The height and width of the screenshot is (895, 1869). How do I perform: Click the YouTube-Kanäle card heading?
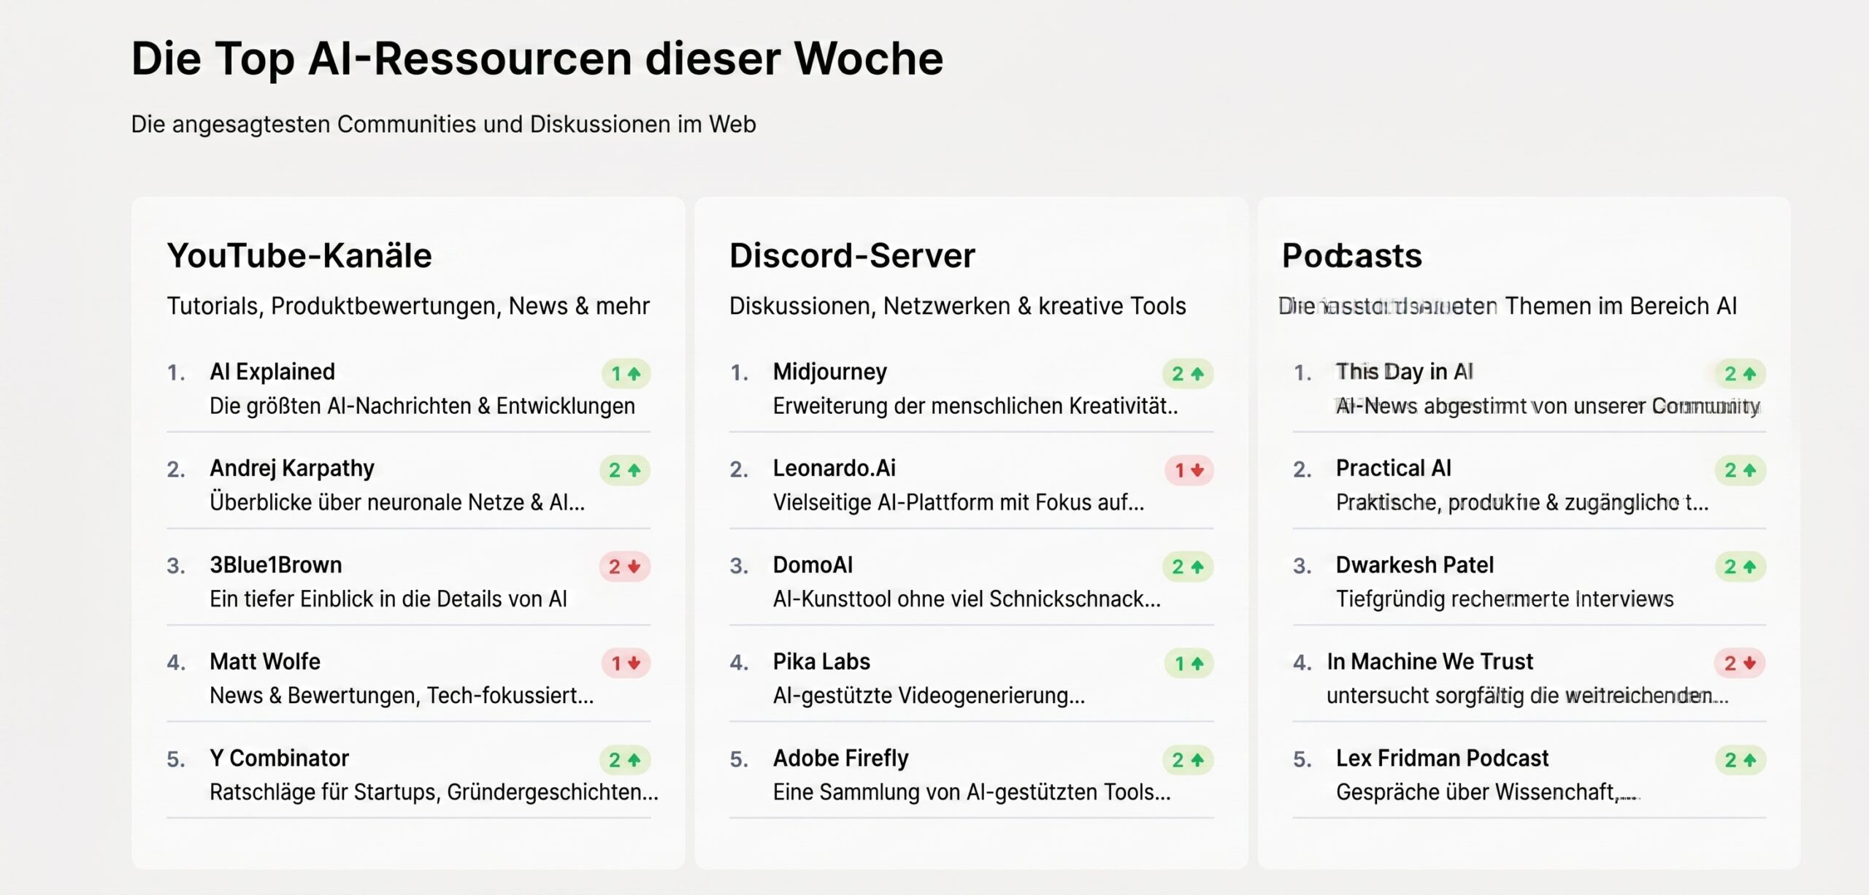(299, 256)
